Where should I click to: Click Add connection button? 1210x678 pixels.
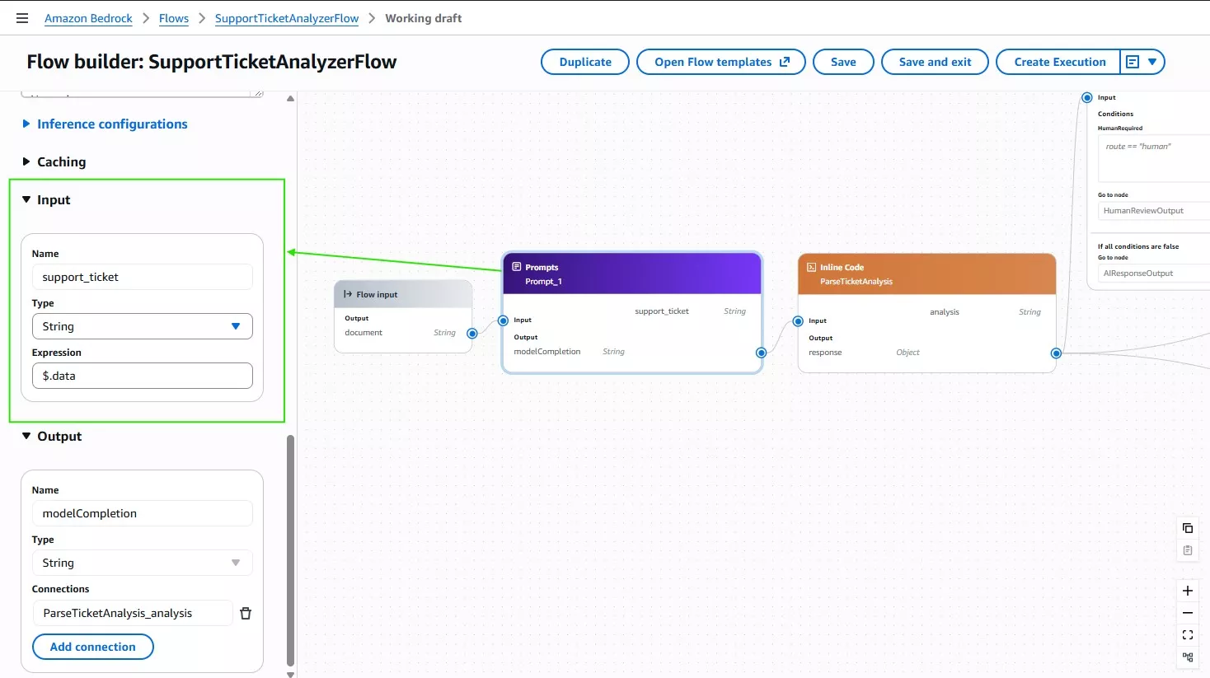click(93, 647)
